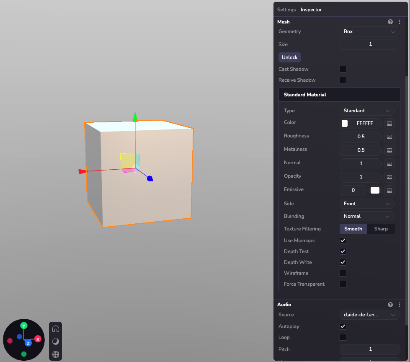
Task: Click the Unlock button
Action: (289, 57)
